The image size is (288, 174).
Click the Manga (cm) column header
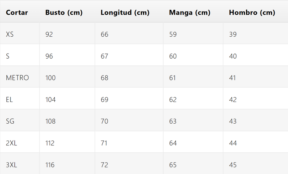[190, 13]
